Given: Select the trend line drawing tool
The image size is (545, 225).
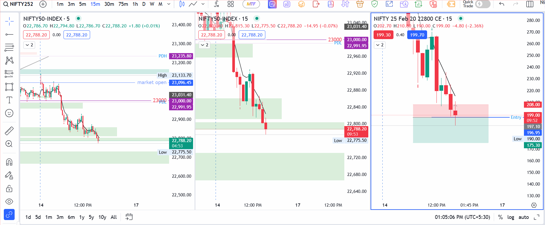Looking at the screenshot, I should click(x=9, y=34).
